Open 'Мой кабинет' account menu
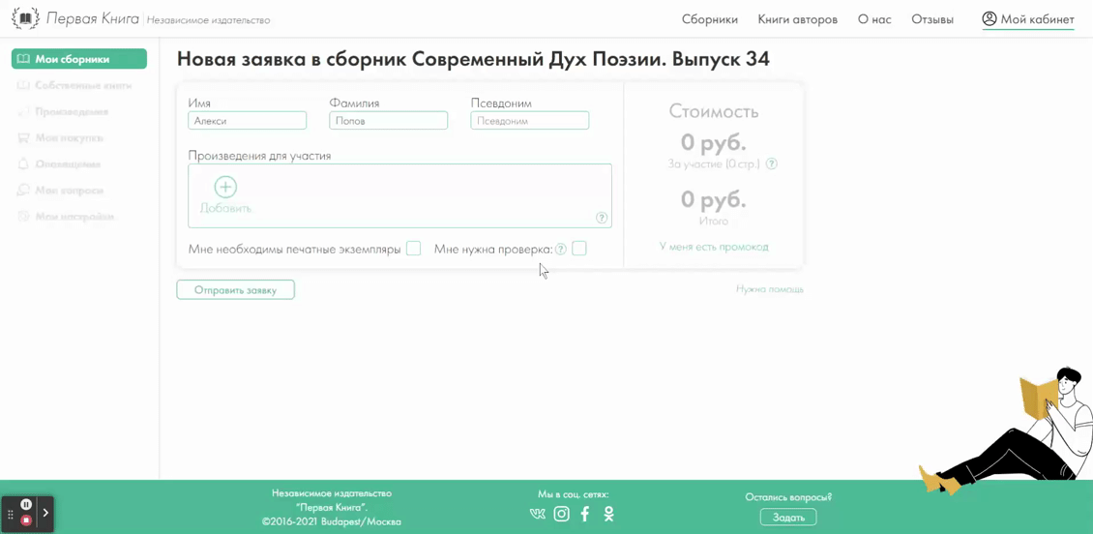The height and width of the screenshot is (534, 1093). 1027,19
